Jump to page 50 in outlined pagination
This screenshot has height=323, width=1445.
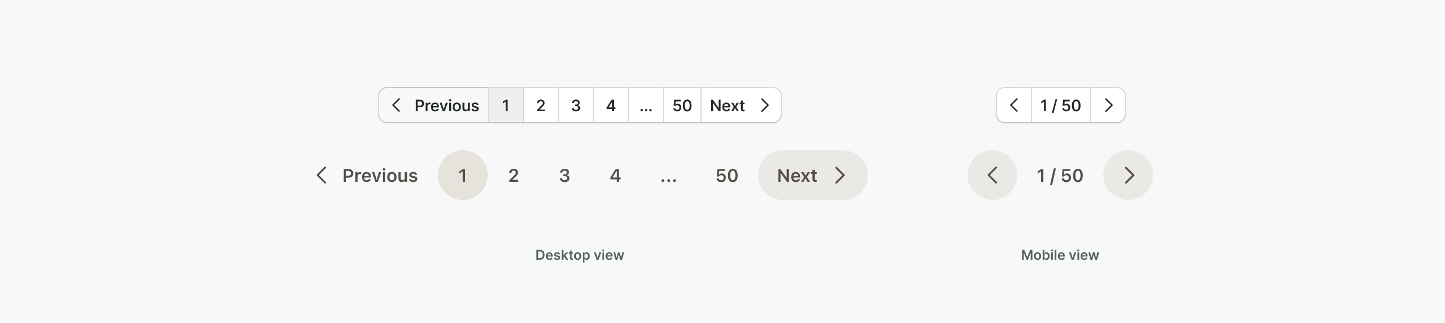pyautogui.click(x=682, y=105)
